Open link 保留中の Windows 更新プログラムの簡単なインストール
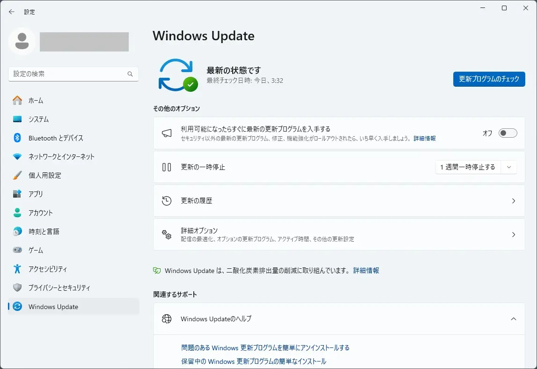Screen dimensions: 537x369 click(254, 362)
